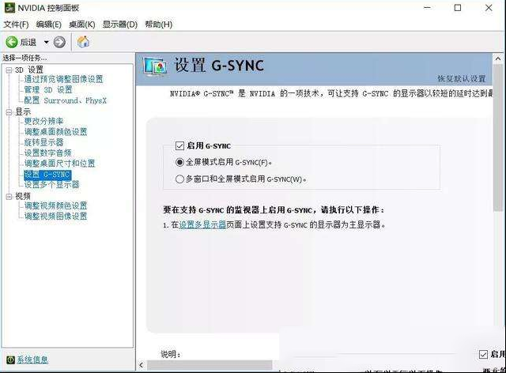Open the 帮助(H) menu
This screenshot has width=506, height=373.
click(158, 24)
